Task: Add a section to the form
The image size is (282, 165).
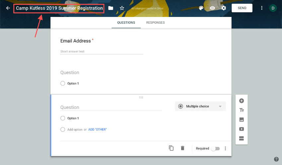Action: click(242, 138)
